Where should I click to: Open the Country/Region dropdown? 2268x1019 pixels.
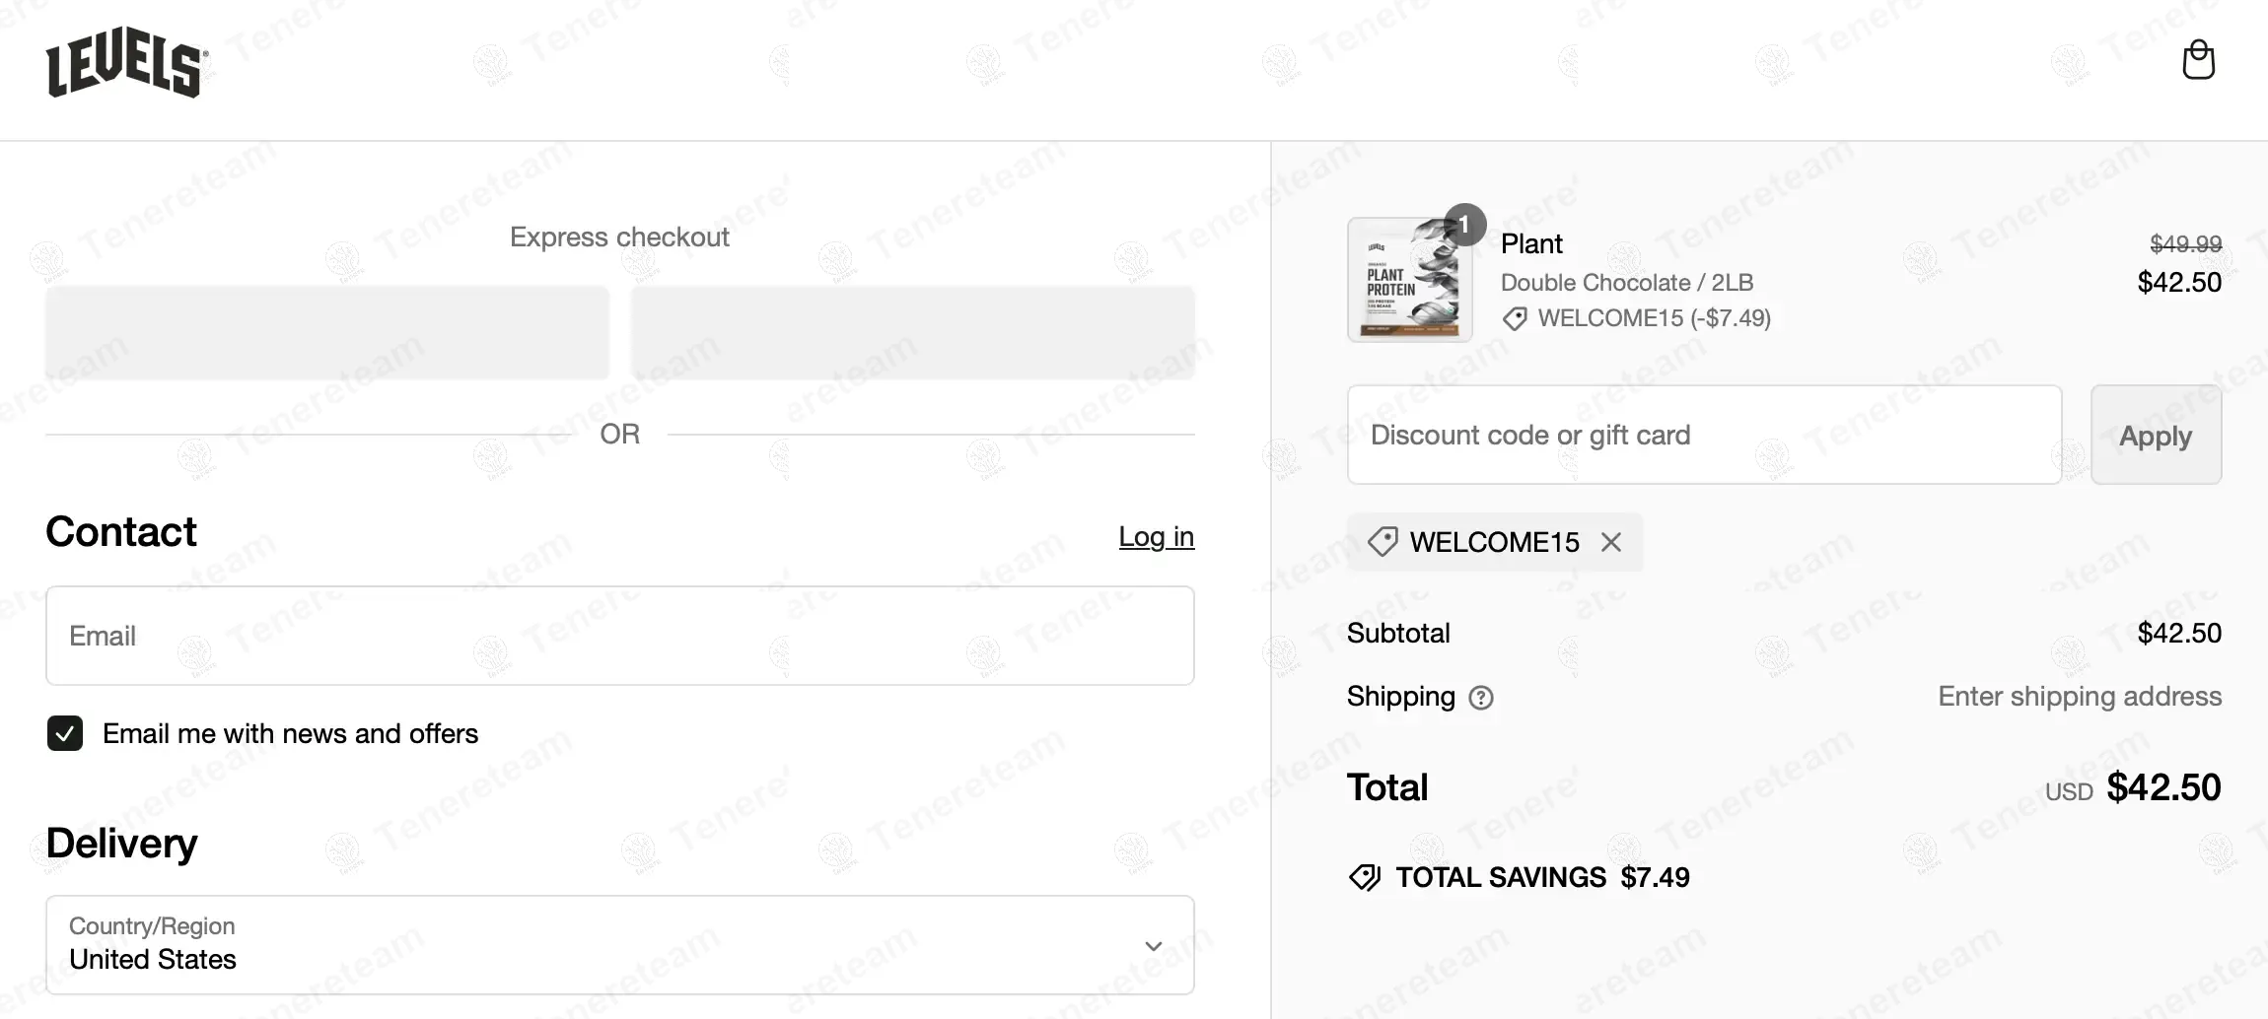[619, 945]
